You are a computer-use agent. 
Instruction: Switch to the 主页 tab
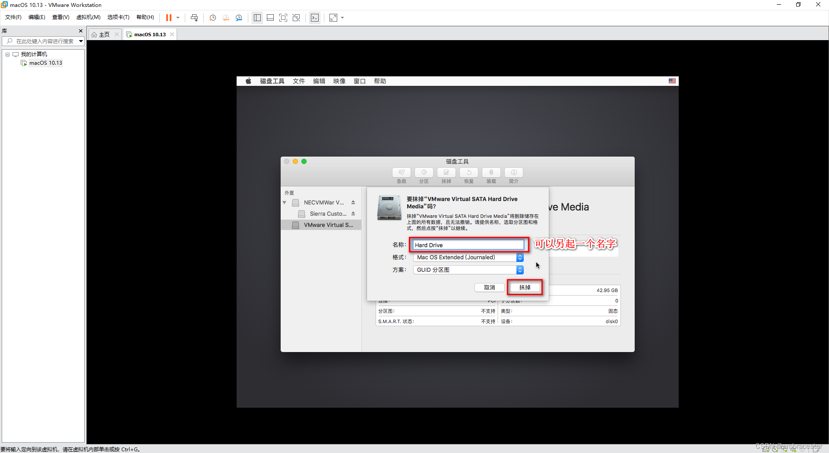(104, 35)
